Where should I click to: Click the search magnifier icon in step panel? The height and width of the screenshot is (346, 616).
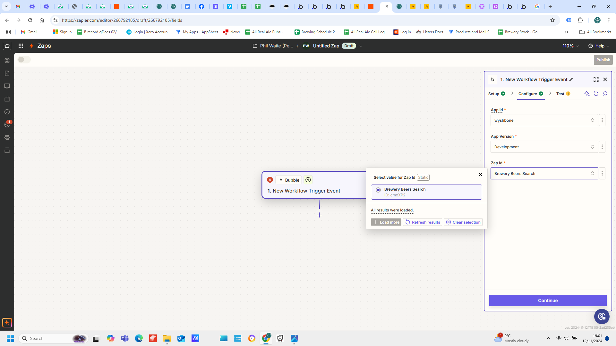point(605,94)
